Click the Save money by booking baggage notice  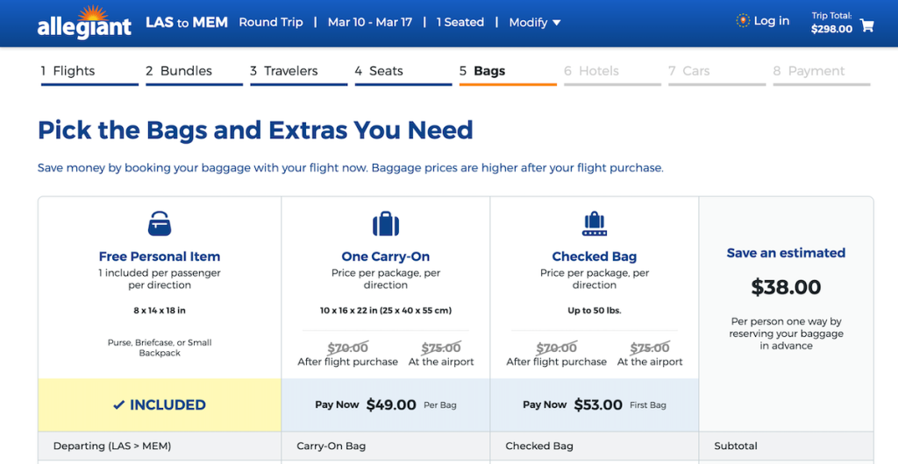click(x=351, y=168)
